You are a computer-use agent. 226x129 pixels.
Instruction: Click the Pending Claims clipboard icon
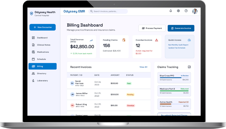point(124,40)
